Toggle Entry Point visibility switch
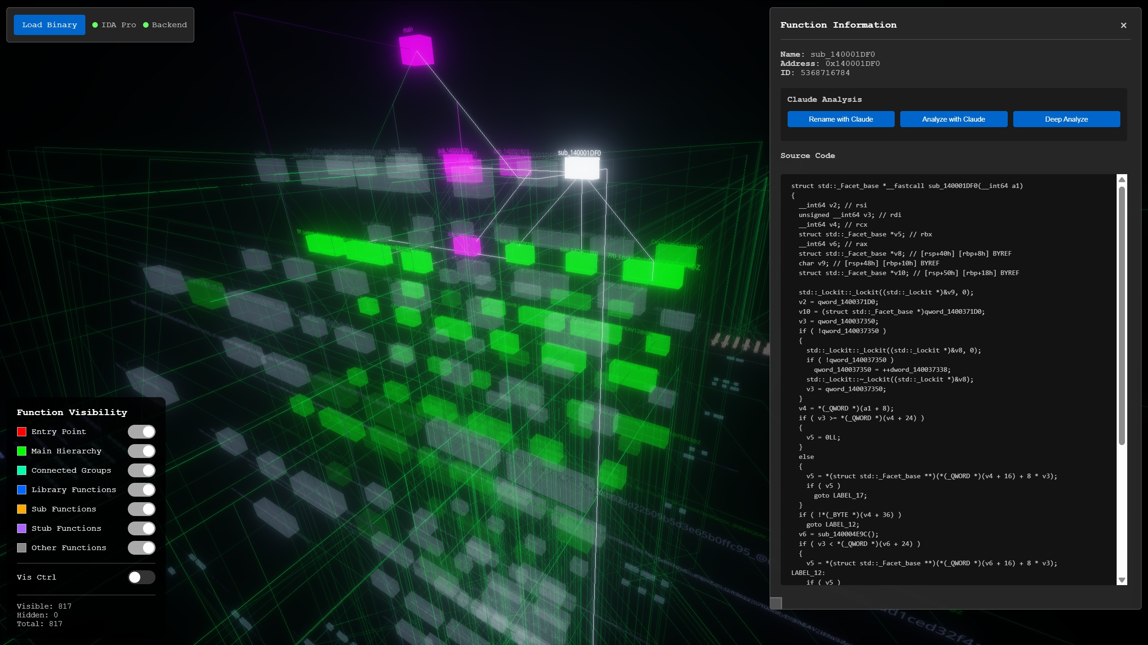 pyautogui.click(x=141, y=432)
